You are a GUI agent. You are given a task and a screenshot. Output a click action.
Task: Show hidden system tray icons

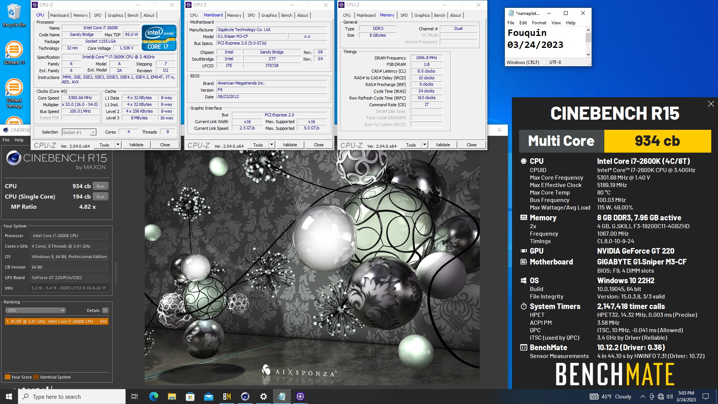pos(642,397)
